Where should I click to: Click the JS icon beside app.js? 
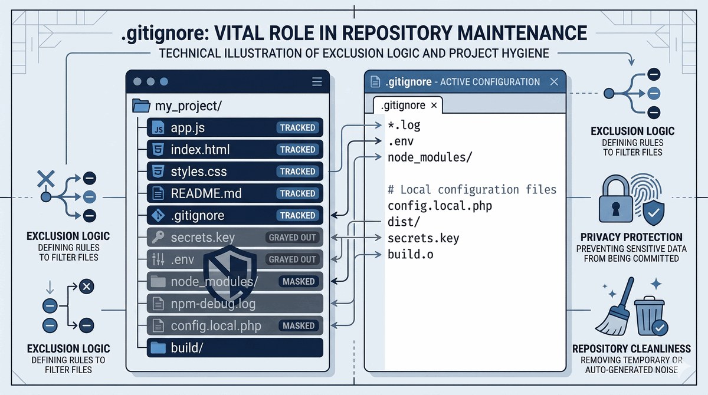point(158,127)
